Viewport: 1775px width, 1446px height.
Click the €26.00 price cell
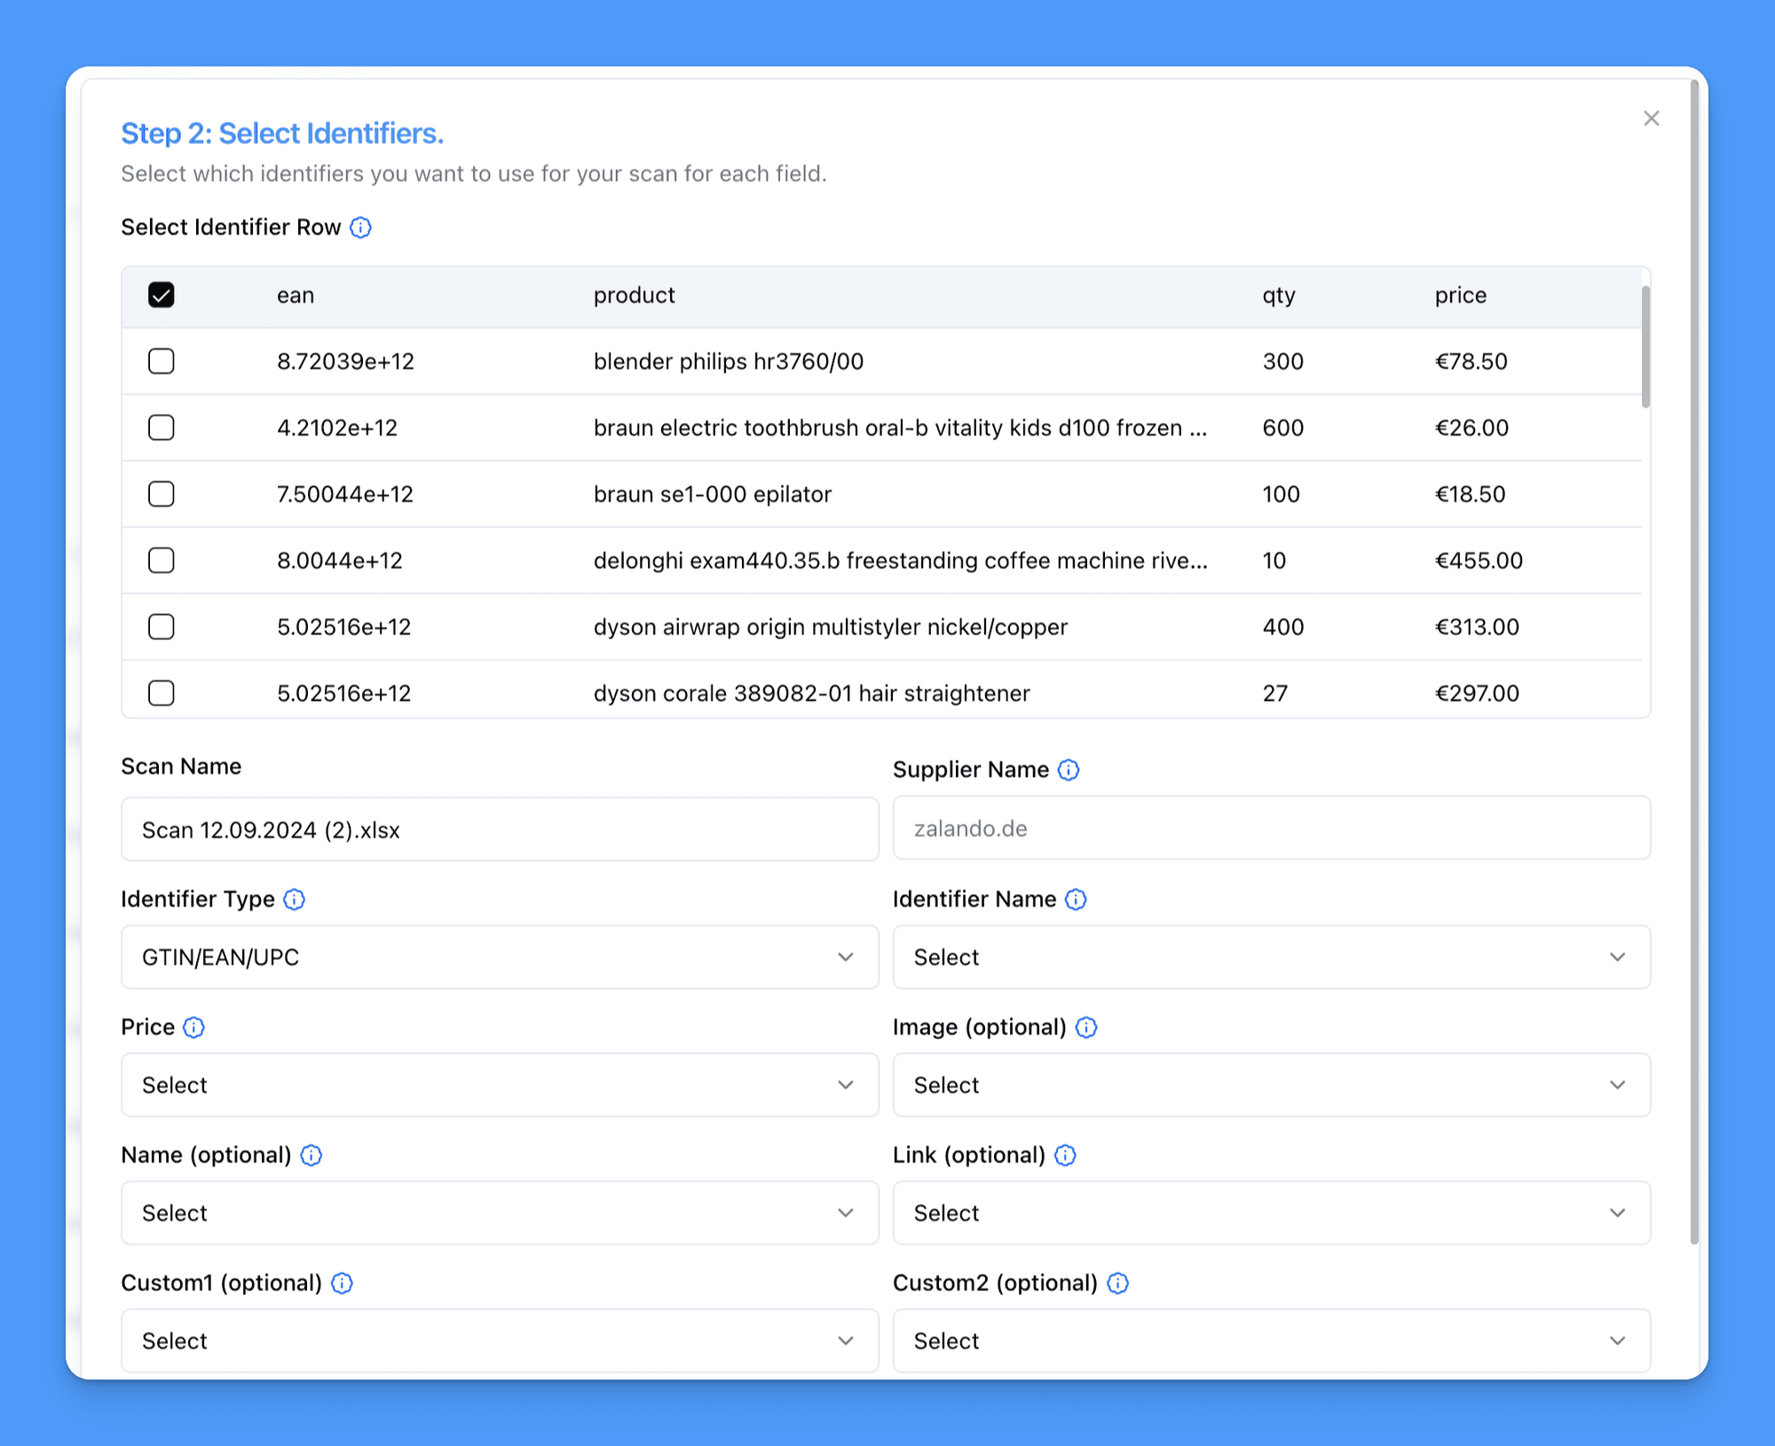point(1472,428)
